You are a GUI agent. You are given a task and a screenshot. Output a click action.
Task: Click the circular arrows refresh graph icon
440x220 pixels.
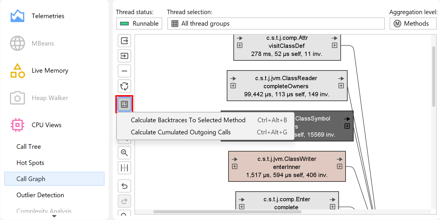[x=124, y=86]
